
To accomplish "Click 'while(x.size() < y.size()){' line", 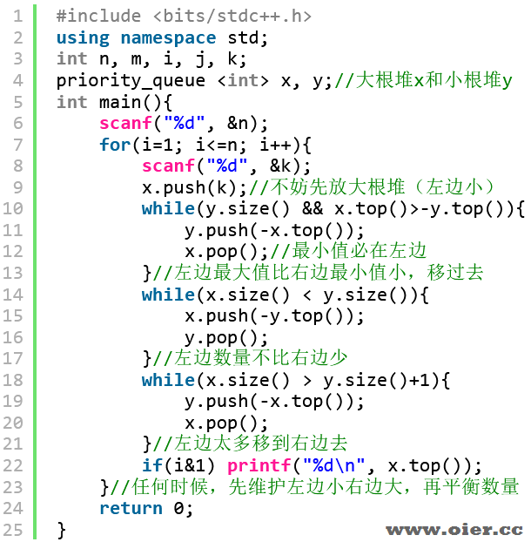I will (x=286, y=295).
